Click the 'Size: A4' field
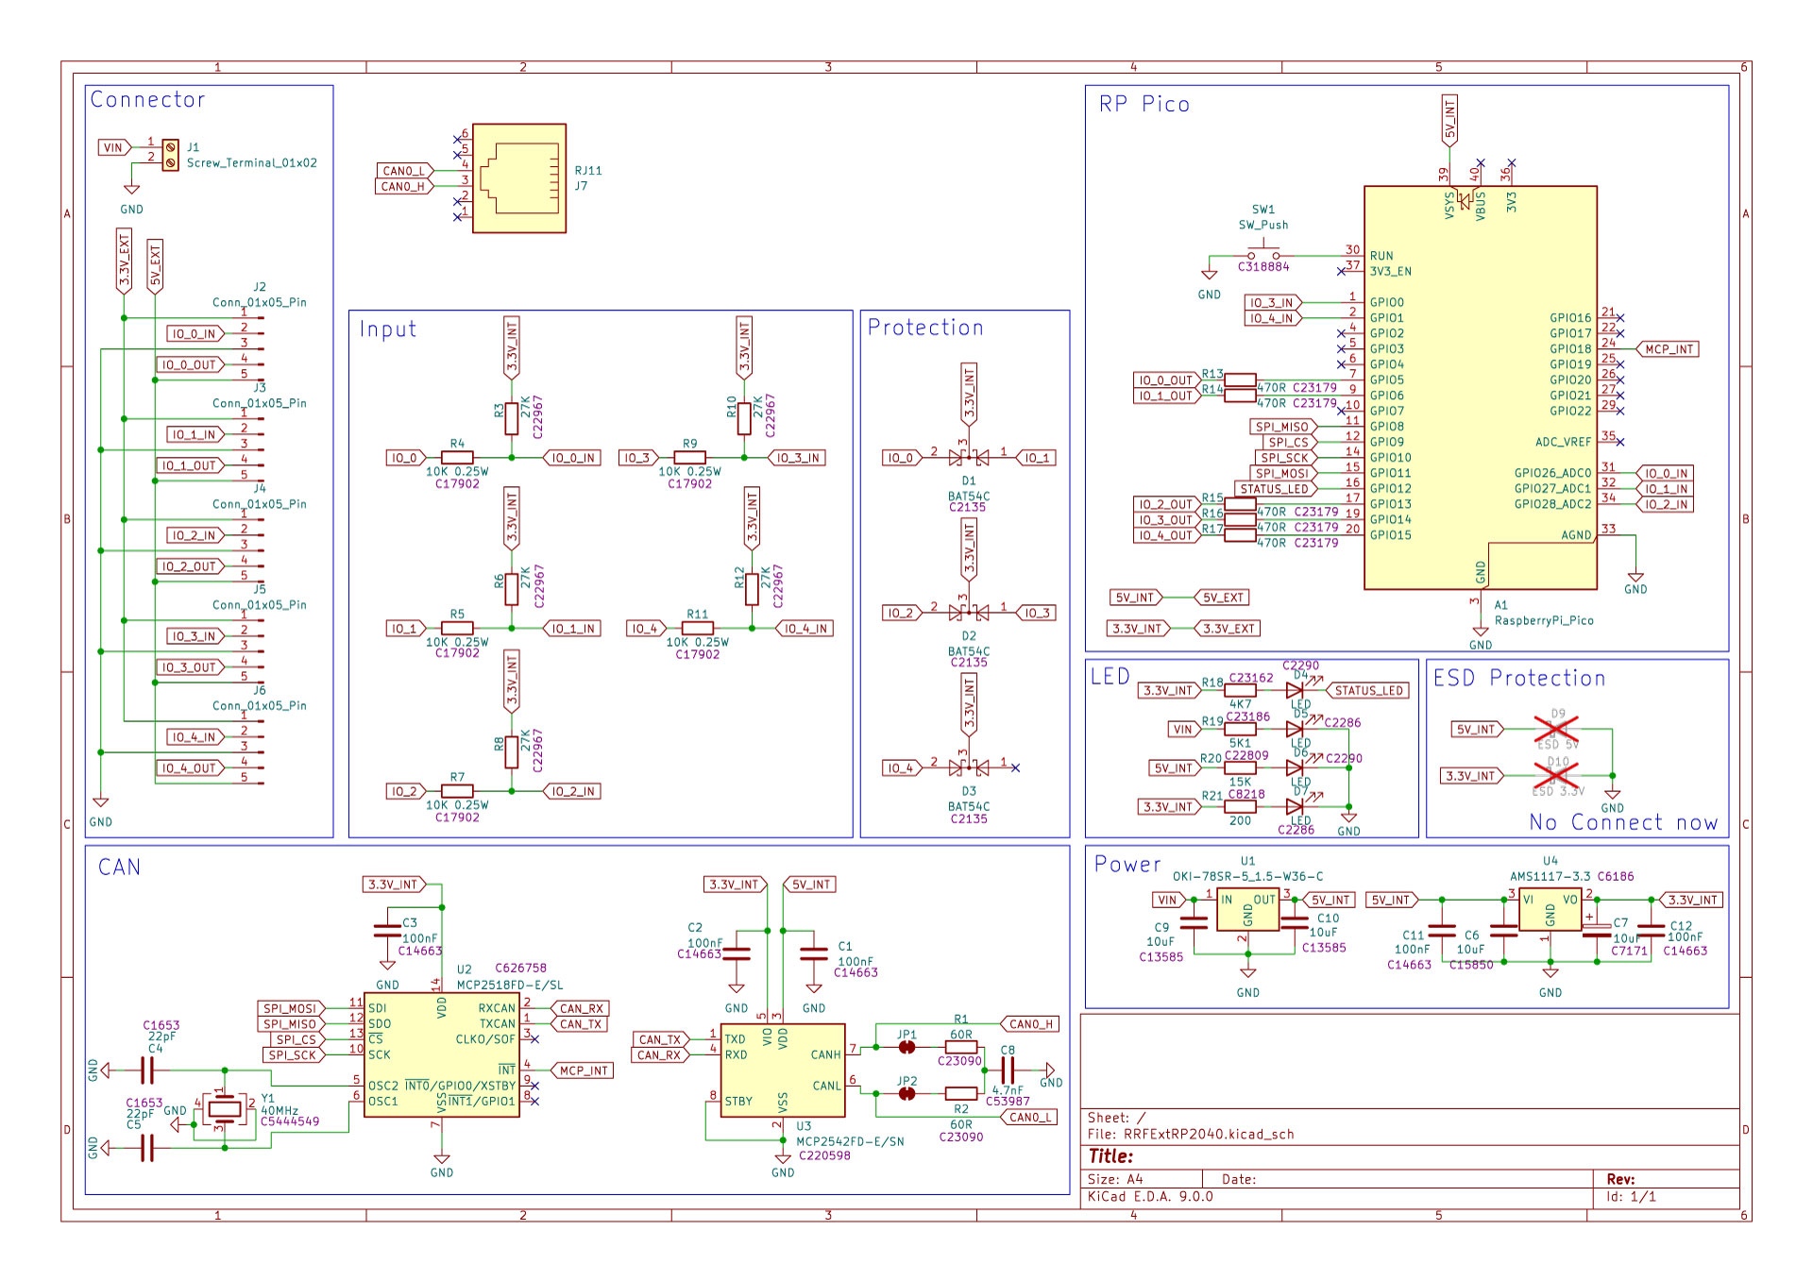Viewport: 1813px width, 1281px height. pyautogui.click(x=1115, y=1179)
